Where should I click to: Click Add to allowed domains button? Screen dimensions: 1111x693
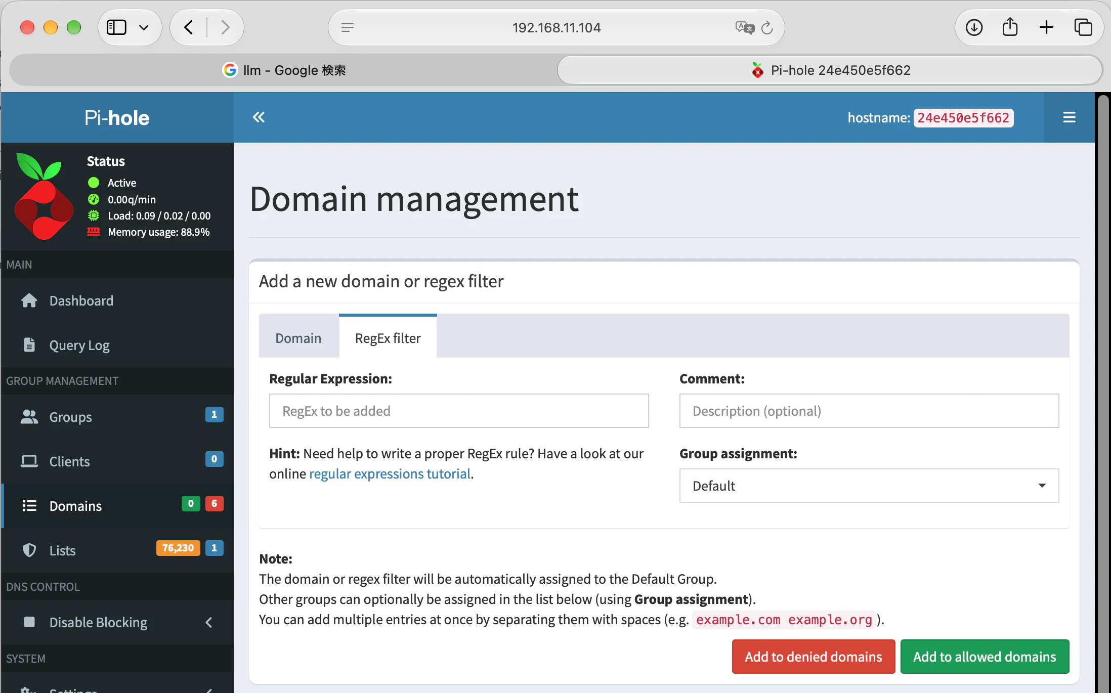985,657
